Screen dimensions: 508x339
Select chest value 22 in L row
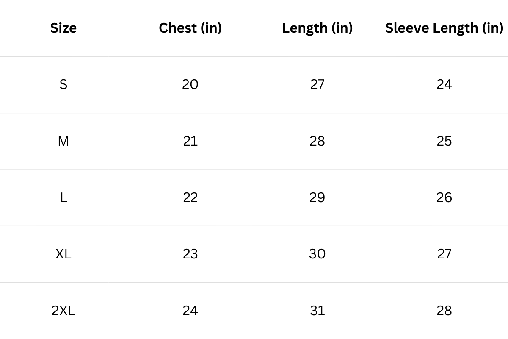pyautogui.click(x=190, y=197)
